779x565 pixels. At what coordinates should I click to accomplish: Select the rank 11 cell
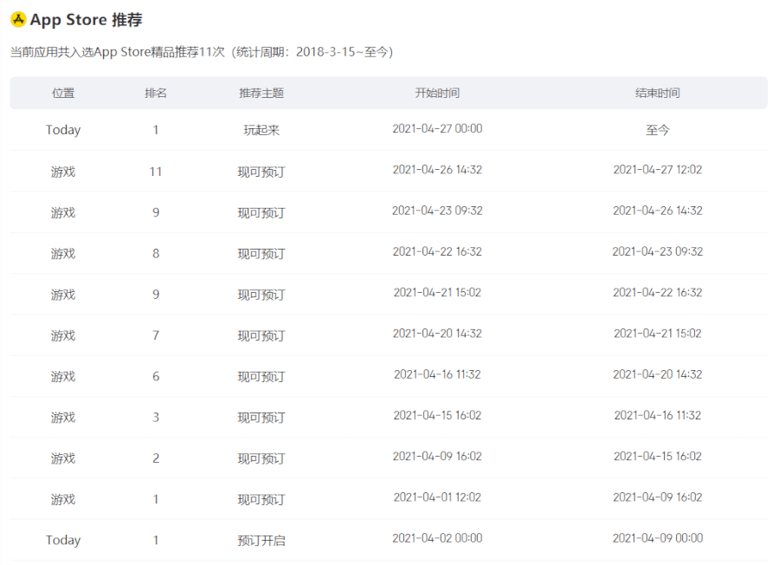click(x=156, y=172)
